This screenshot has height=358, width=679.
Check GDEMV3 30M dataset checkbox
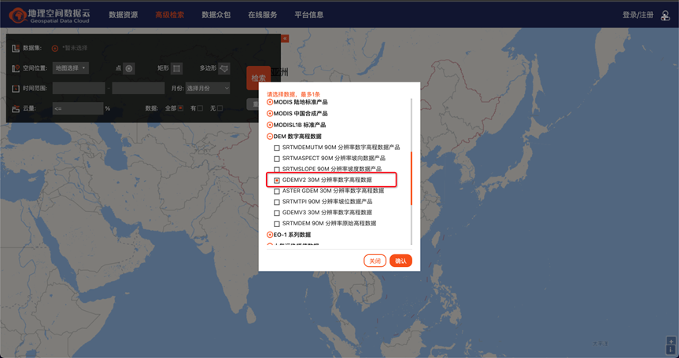coord(277,213)
